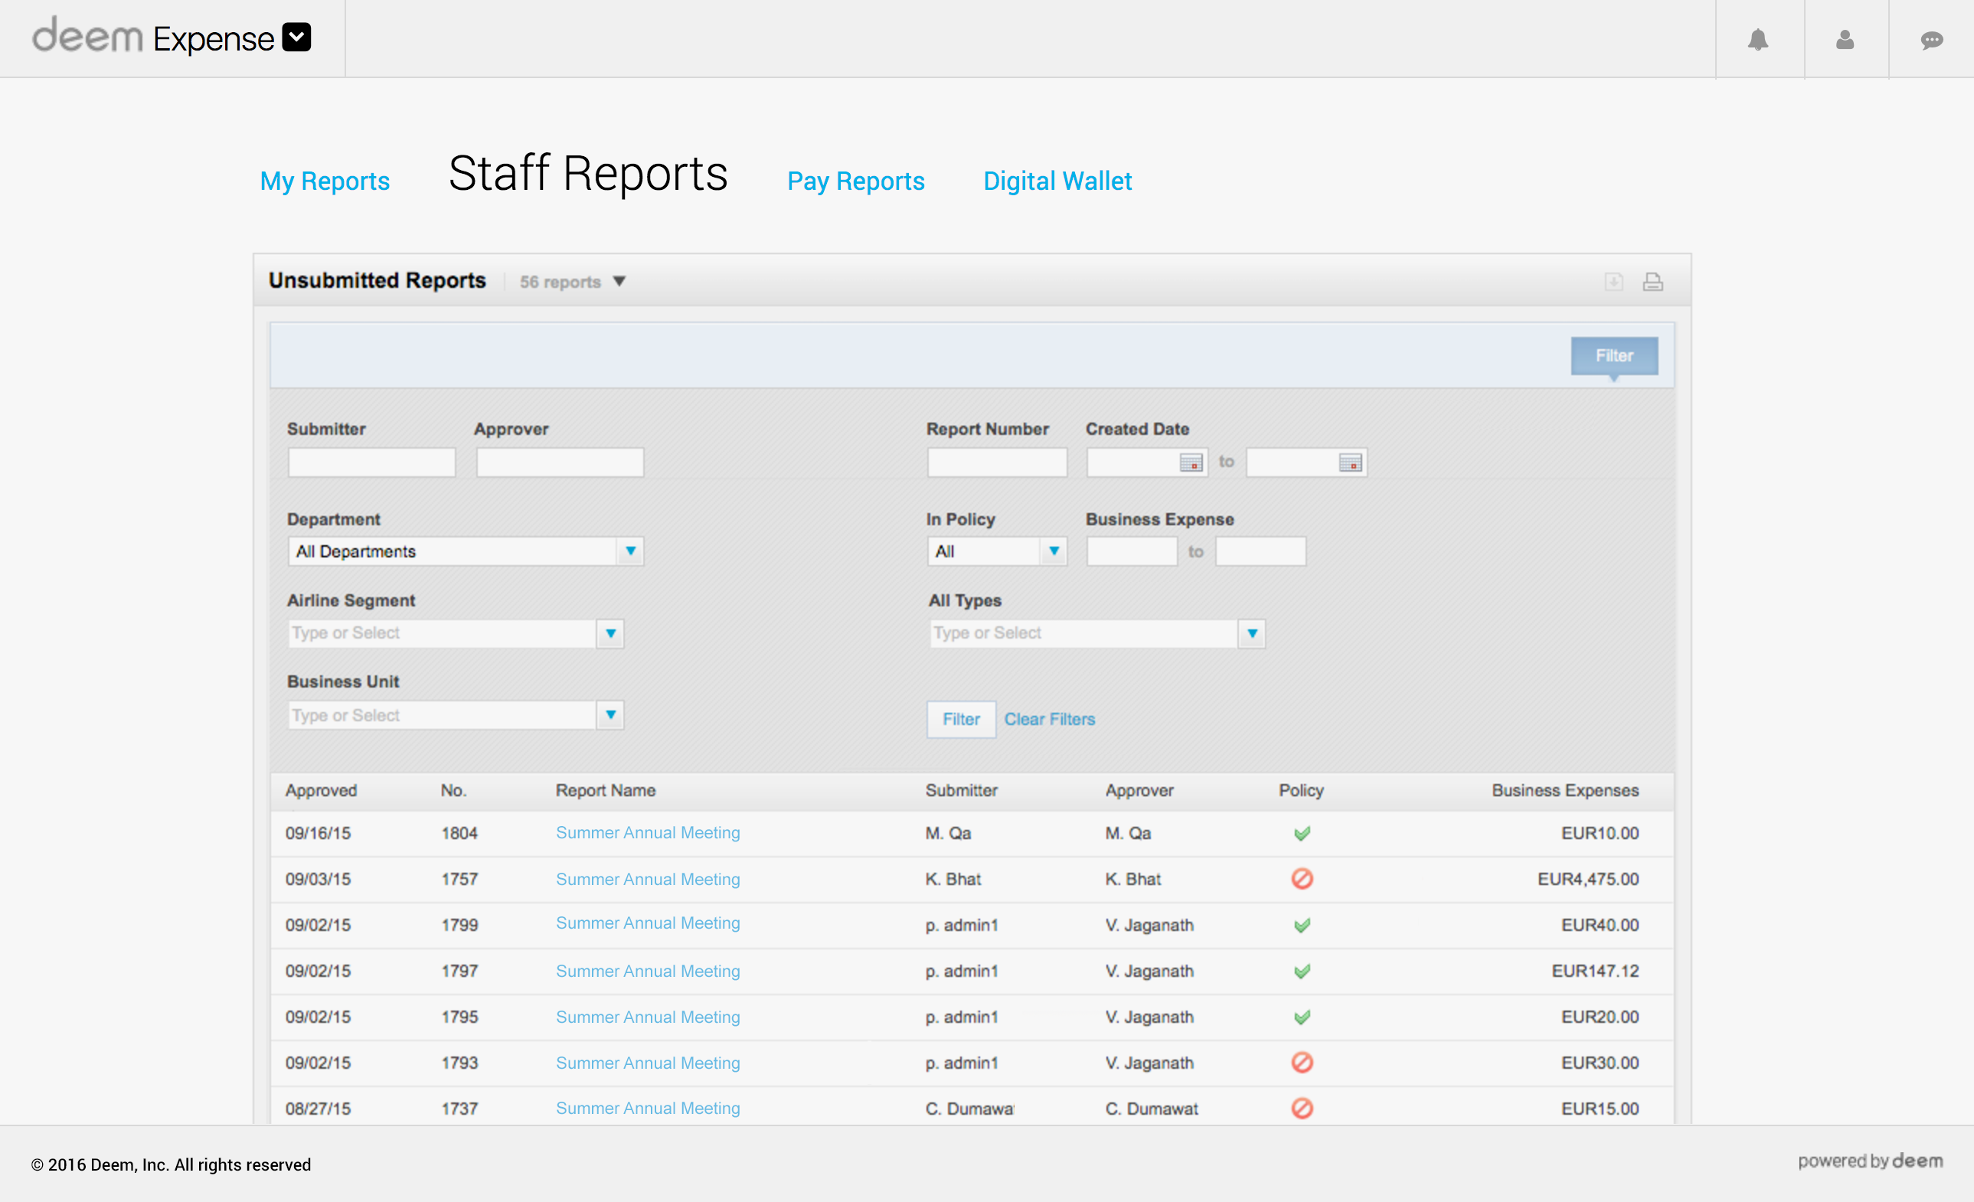Open the notifications bell icon

click(x=1758, y=39)
